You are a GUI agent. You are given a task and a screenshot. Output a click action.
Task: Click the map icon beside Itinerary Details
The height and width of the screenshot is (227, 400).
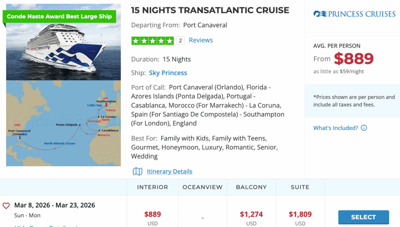(137, 171)
